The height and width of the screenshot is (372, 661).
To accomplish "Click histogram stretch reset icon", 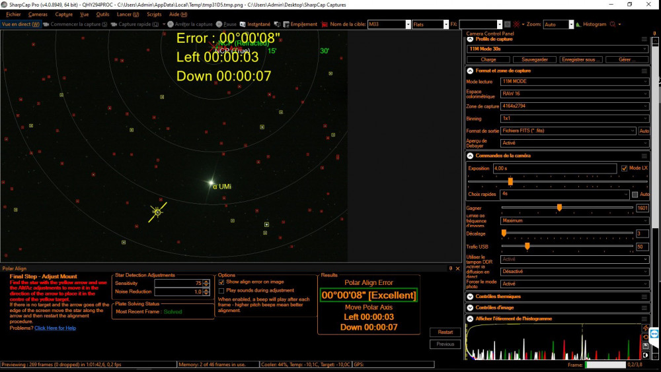I will tap(645, 336).
